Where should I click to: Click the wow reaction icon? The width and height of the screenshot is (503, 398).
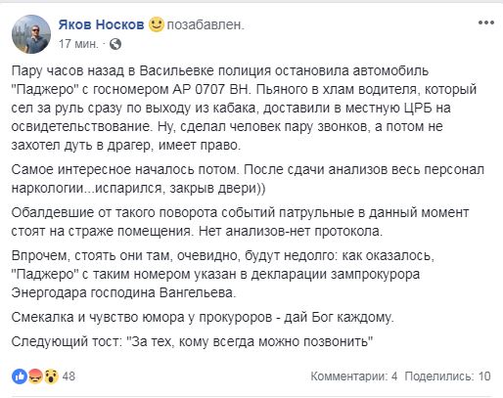51,376
